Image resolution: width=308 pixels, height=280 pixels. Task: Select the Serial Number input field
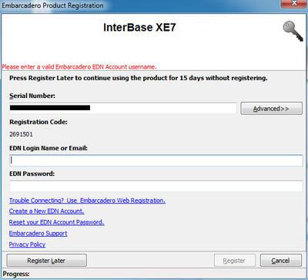tap(123, 108)
